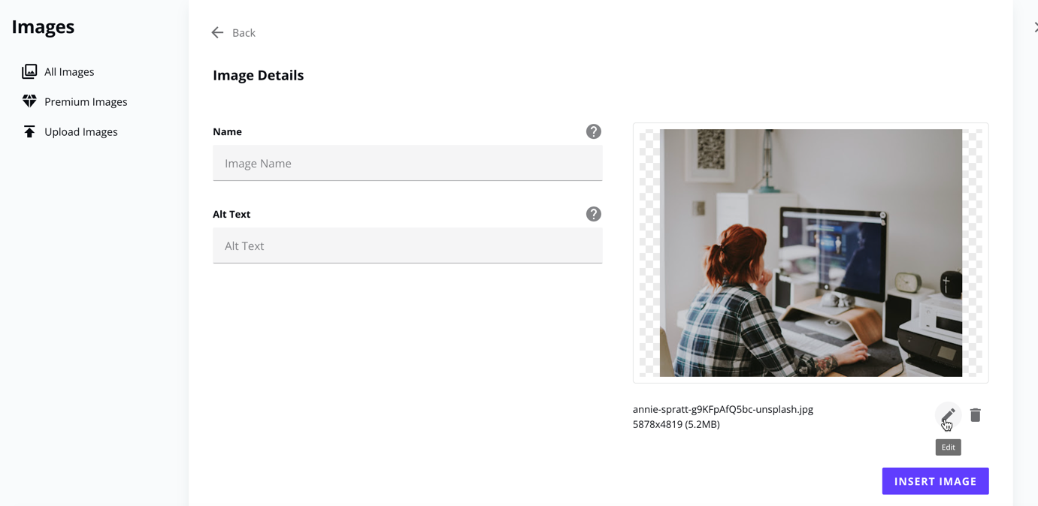The width and height of the screenshot is (1038, 506).
Task: Click the Upload Images arrow icon
Action: coord(29,131)
